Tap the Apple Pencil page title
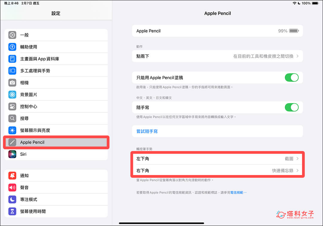Viewport: 323px width, 226px height. (217, 13)
